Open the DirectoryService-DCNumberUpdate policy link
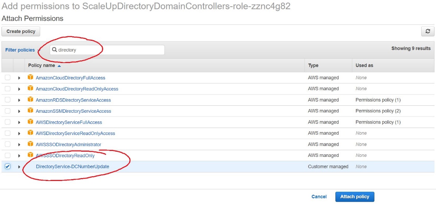The height and width of the screenshot is (204, 436). click(x=73, y=167)
